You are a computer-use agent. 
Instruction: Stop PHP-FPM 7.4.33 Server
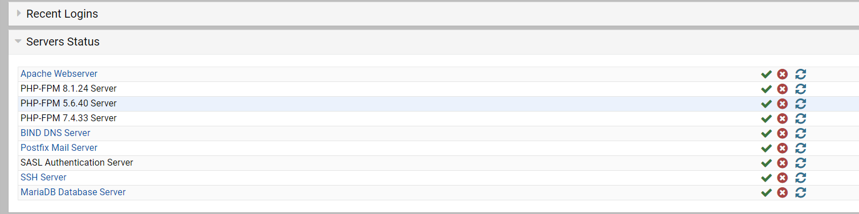[x=783, y=118]
